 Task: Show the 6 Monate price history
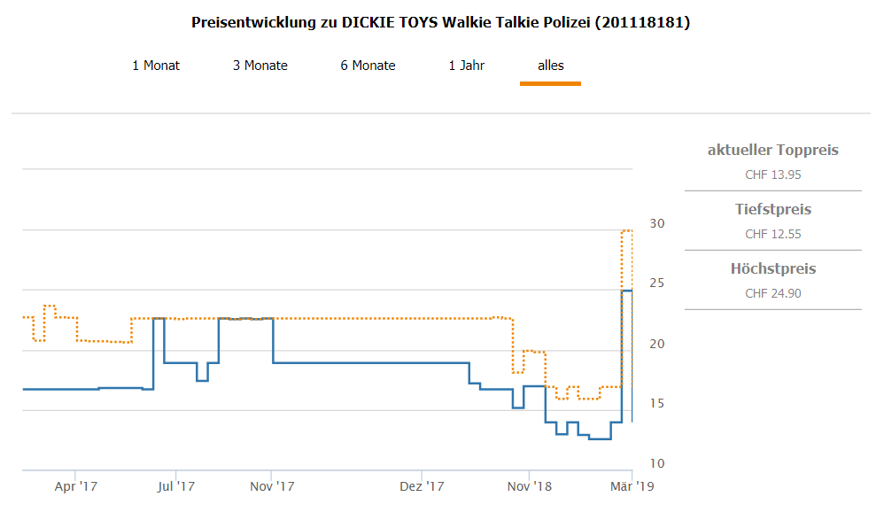pyautogui.click(x=368, y=66)
